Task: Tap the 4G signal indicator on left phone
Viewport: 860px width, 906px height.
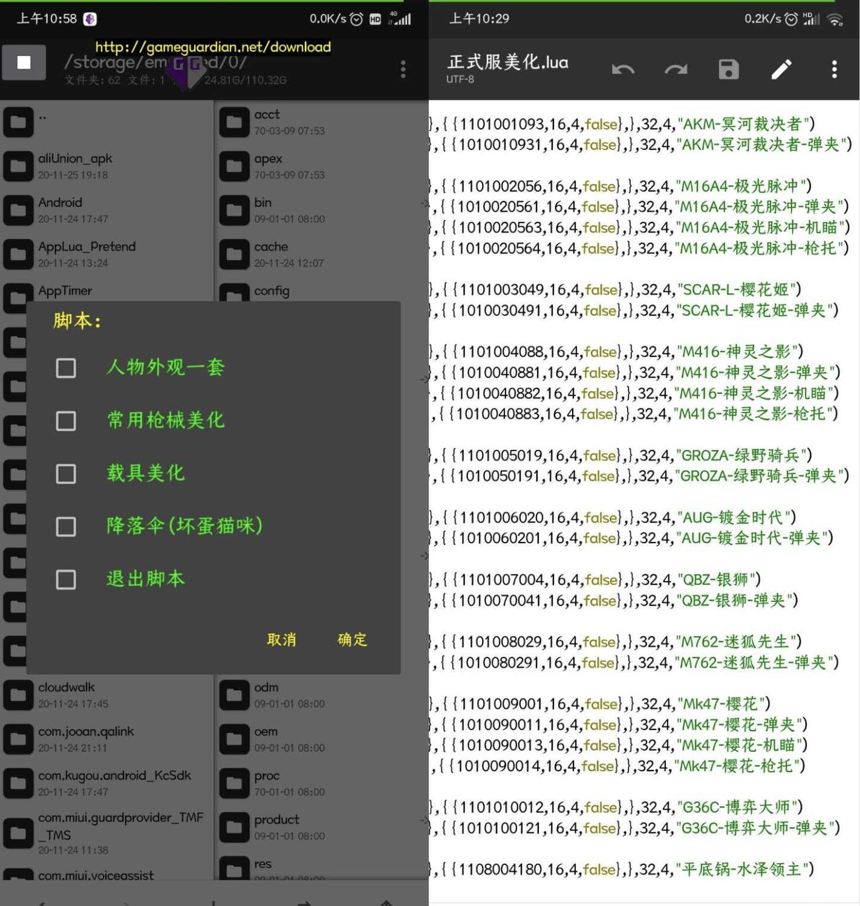Action: click(x=400, y=19)
